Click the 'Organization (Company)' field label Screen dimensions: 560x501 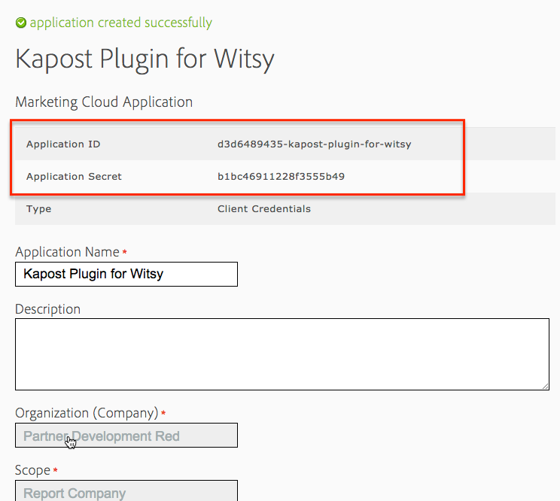(87, 413)
